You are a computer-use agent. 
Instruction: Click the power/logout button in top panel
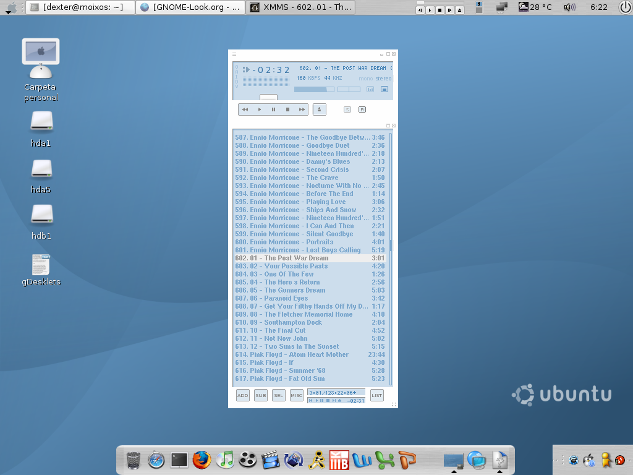[x=625, y=7]
